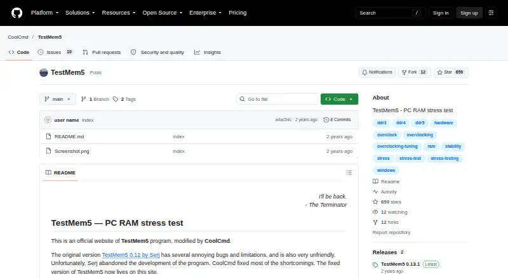The image size is (508, 279).
Task: Select the windows topic tag
Action: (386, 171)
